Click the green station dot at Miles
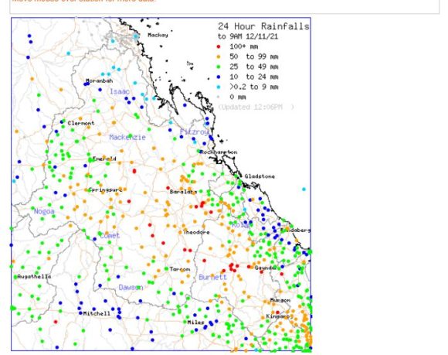This screenshot has height=355, width=448. click(185, 322)
